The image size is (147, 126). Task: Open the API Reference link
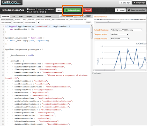[x=67, y=17]
